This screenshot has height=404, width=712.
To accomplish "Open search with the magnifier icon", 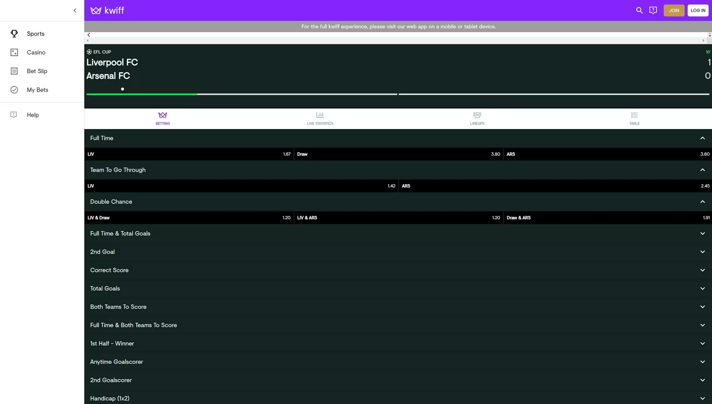I will 639,10.
